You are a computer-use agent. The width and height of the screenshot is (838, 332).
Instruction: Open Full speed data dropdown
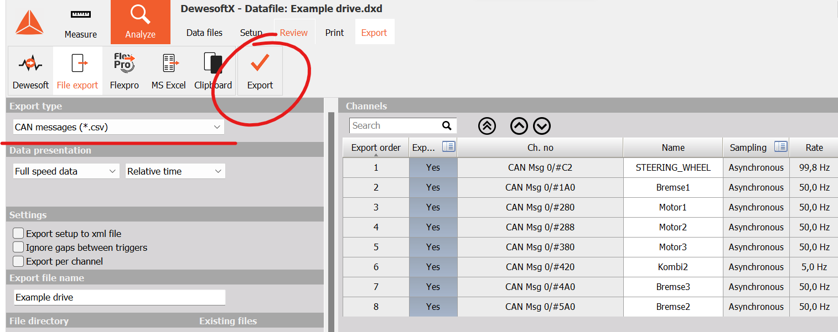pyautogui.click(x=66, y=171)
